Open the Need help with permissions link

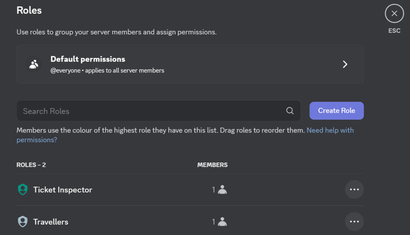(x=330, y=130)
